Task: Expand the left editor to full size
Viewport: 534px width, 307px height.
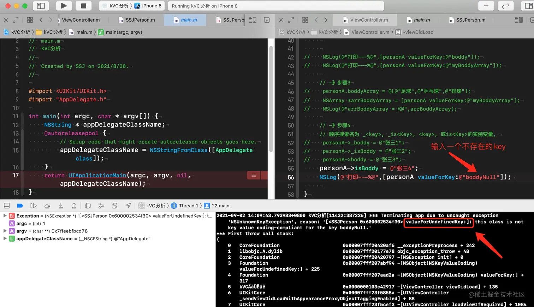Action: (x=16, y=20)
